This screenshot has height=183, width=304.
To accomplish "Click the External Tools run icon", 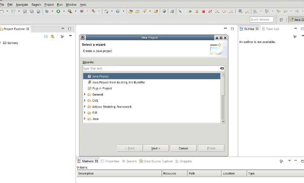I will [x=70, y=12].
